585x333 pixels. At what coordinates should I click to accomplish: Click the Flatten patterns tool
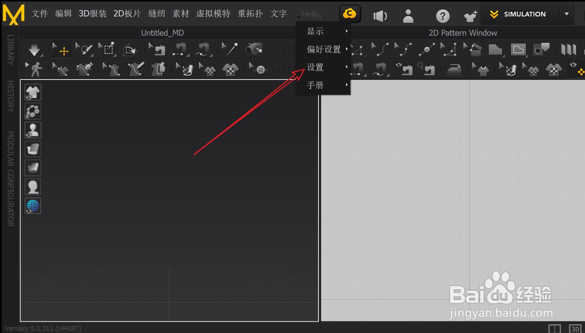158,69
